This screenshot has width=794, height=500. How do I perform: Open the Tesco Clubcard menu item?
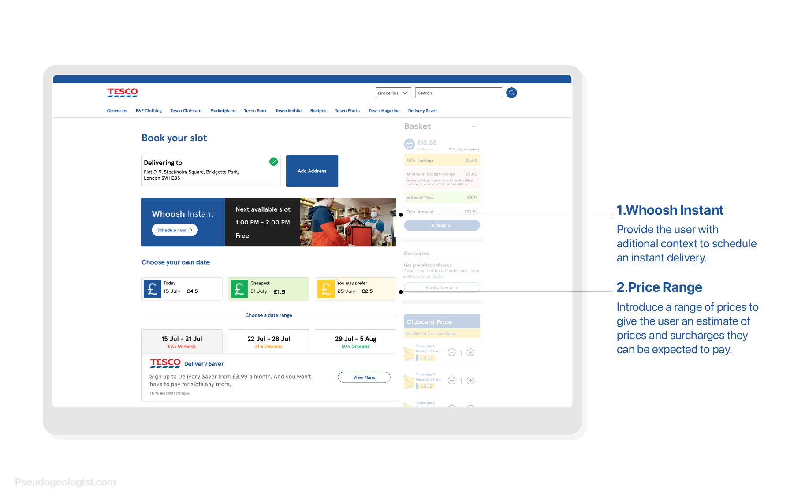(x=186, y=111)
